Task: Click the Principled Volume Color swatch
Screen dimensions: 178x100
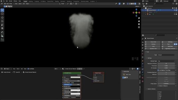Action: coord(75,77)
